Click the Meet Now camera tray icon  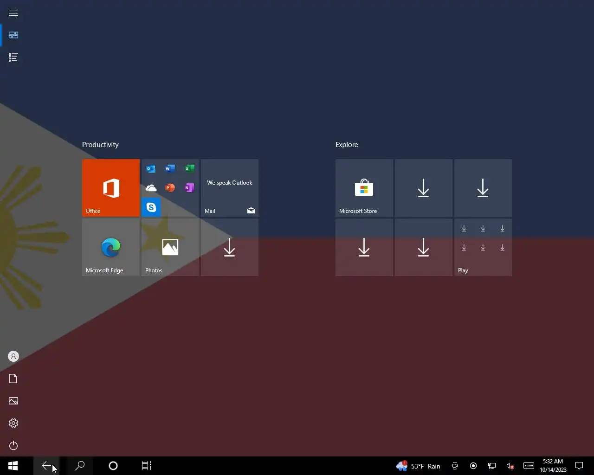455,466
